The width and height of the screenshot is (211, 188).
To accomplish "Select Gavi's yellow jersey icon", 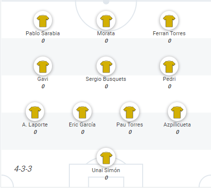I will click(x=43, y=66).
